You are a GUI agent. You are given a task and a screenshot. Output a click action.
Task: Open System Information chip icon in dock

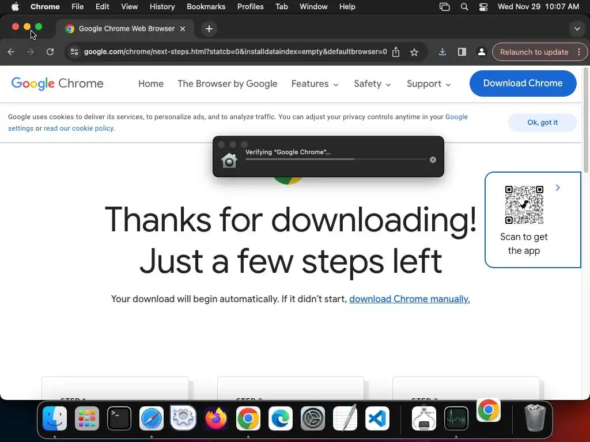tap(424, 418)
